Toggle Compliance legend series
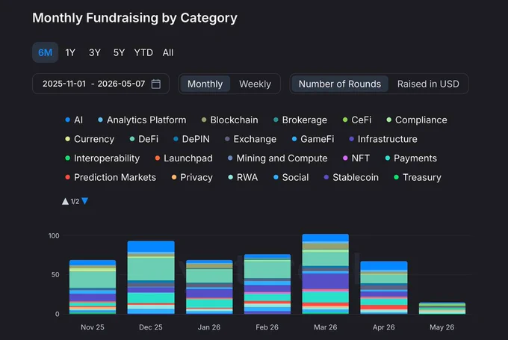Image resolution: width=508 pixels, height=340 pixels. pyautogui.click(x=417, y=120)
